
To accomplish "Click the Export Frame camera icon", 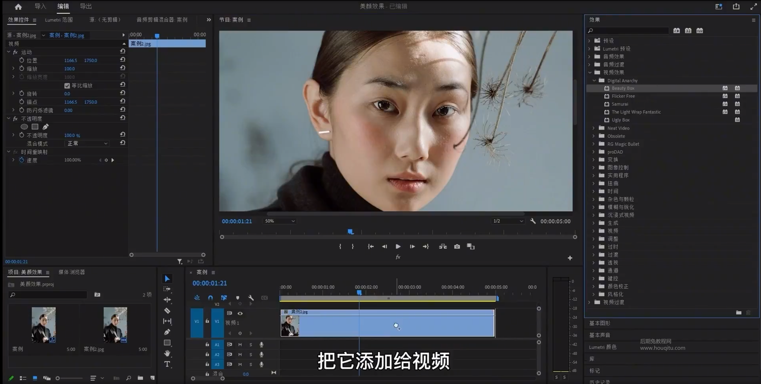I will pos(457,246).
